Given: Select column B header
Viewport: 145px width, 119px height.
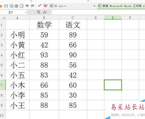Looking at the screenshot, I should pyautogui.click(x=44, y=18).
